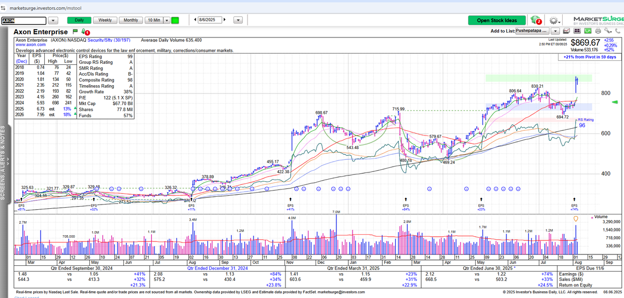
Task: Click the green square beside 10 Min
Action: click(x=175, y=21)
